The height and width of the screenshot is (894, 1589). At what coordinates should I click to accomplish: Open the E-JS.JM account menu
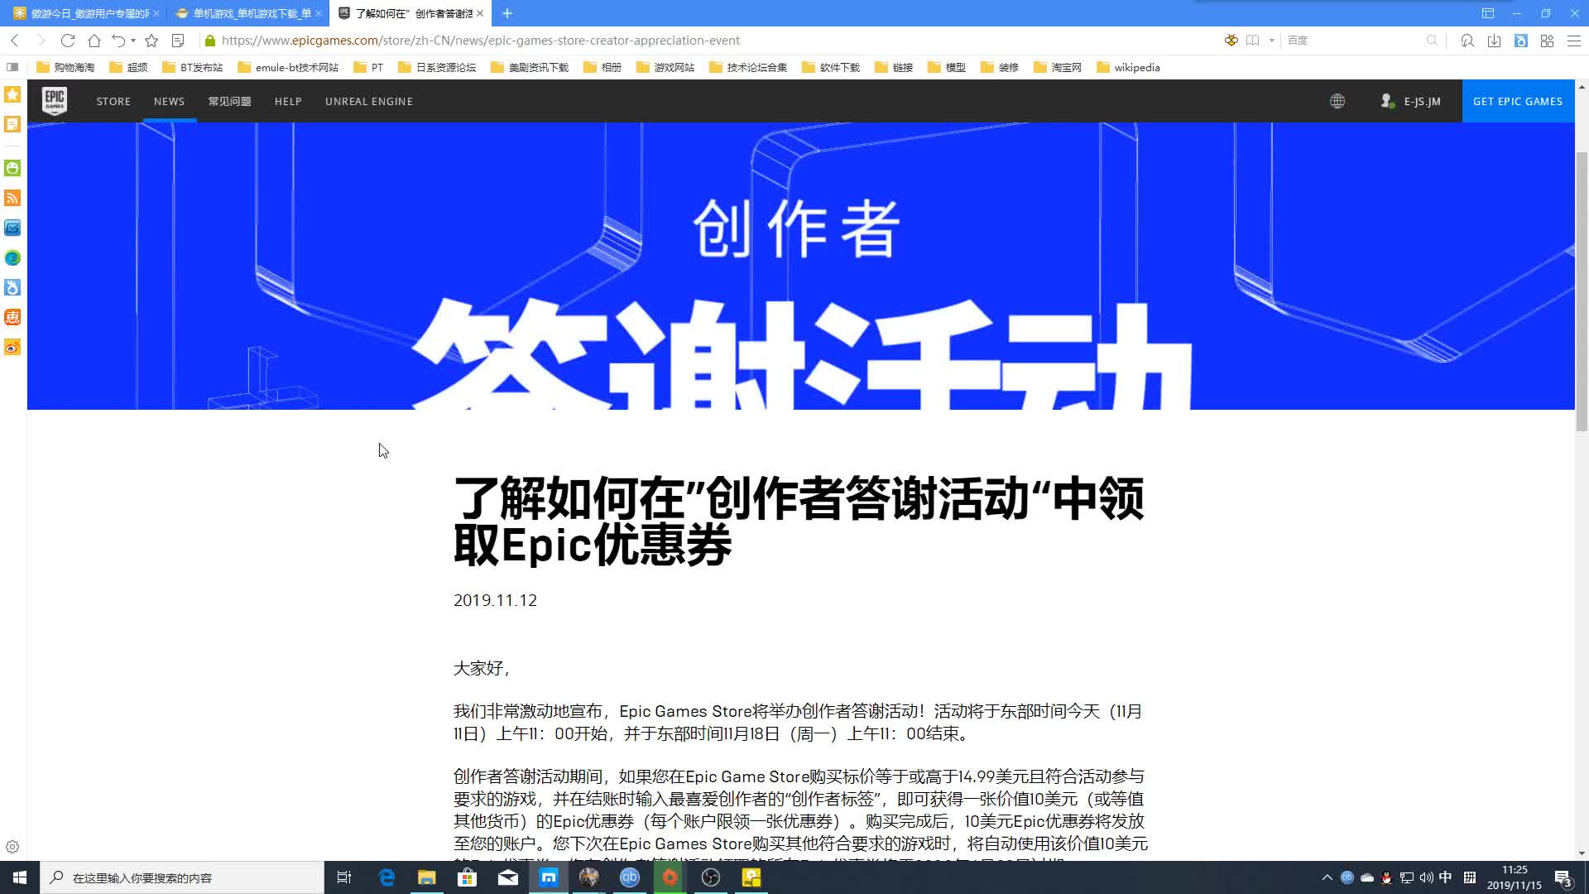click(1411, 101)
